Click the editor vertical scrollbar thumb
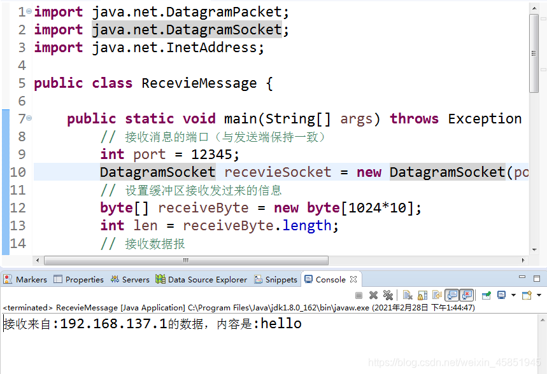The image size is (547, 374). pos(534,53)
